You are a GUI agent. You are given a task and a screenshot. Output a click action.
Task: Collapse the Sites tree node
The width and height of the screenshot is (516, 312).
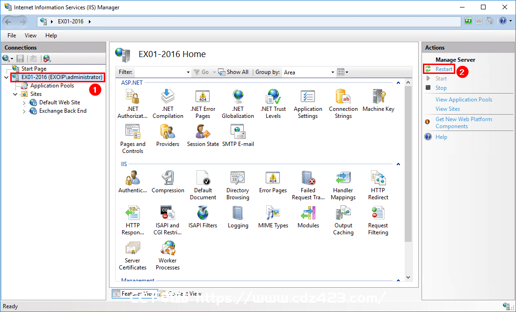pos(15,94)
